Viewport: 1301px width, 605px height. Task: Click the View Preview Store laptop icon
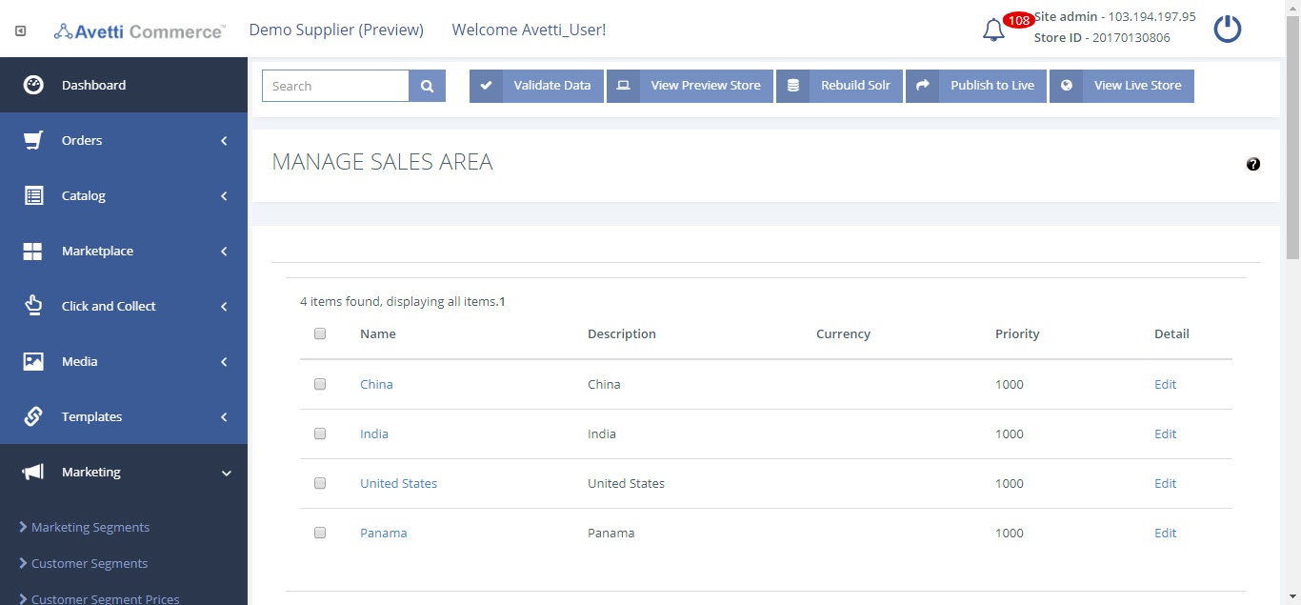[623, 86]
